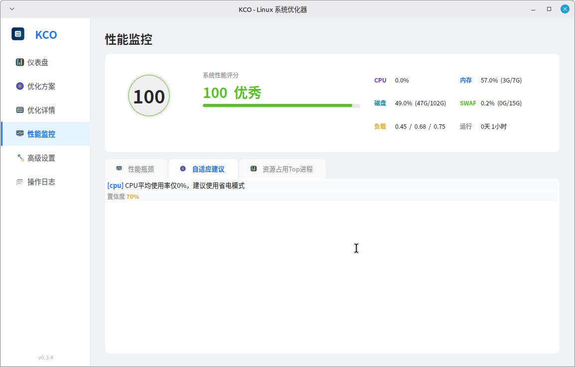Click the 高级设置 wrench icon
The width and height of the screenshot is (575, 367).
(20, 158)
